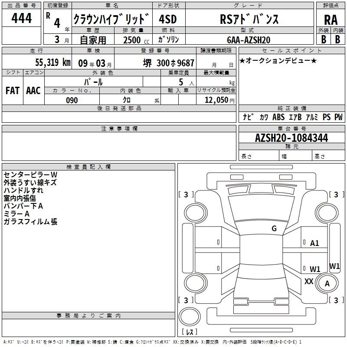Select the model code 6AA-AZSH20
The image size is (347, 347).
click(249, 40)
